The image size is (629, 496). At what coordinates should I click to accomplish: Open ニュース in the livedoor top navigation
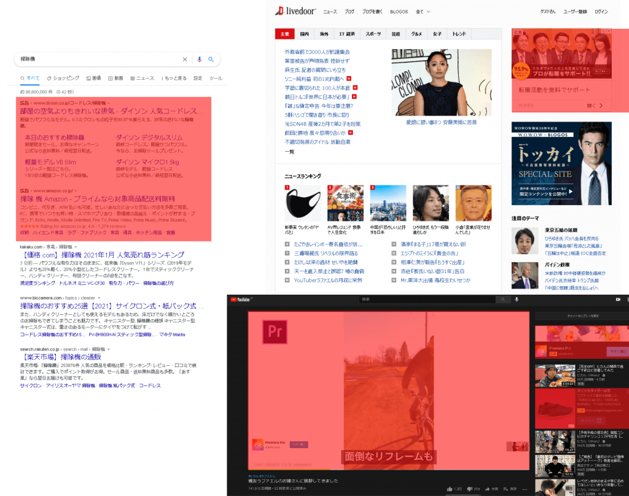coord(330,12)
